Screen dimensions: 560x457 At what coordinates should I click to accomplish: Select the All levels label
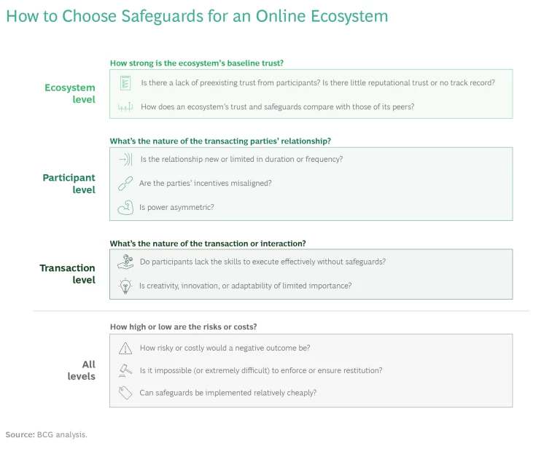tap(82, 370)
